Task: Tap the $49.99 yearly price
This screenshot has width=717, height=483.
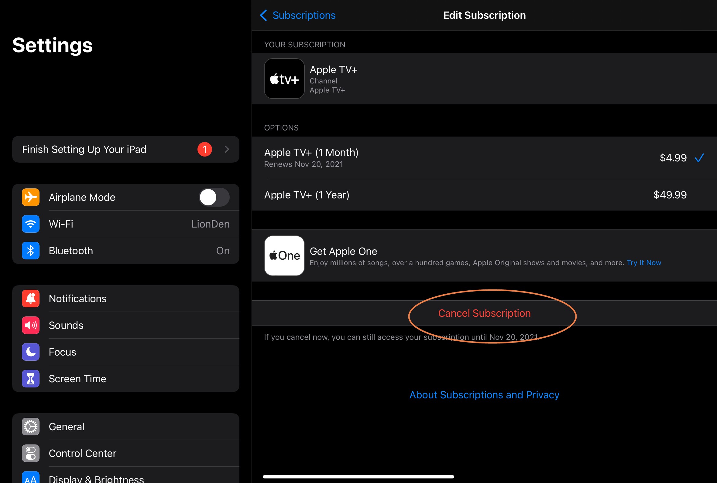Action: click(x=670, y=195)
